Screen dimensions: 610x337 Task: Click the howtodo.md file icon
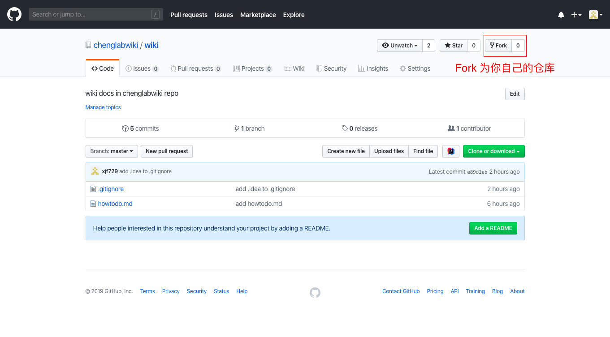click(x=93, y=204)
